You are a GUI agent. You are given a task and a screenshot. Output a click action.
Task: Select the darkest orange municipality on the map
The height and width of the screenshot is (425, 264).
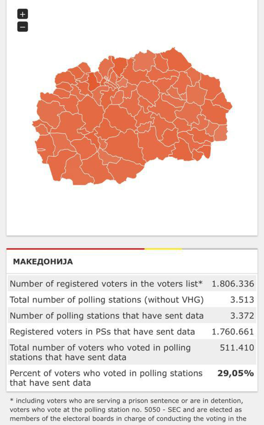(x=93, y=81)
